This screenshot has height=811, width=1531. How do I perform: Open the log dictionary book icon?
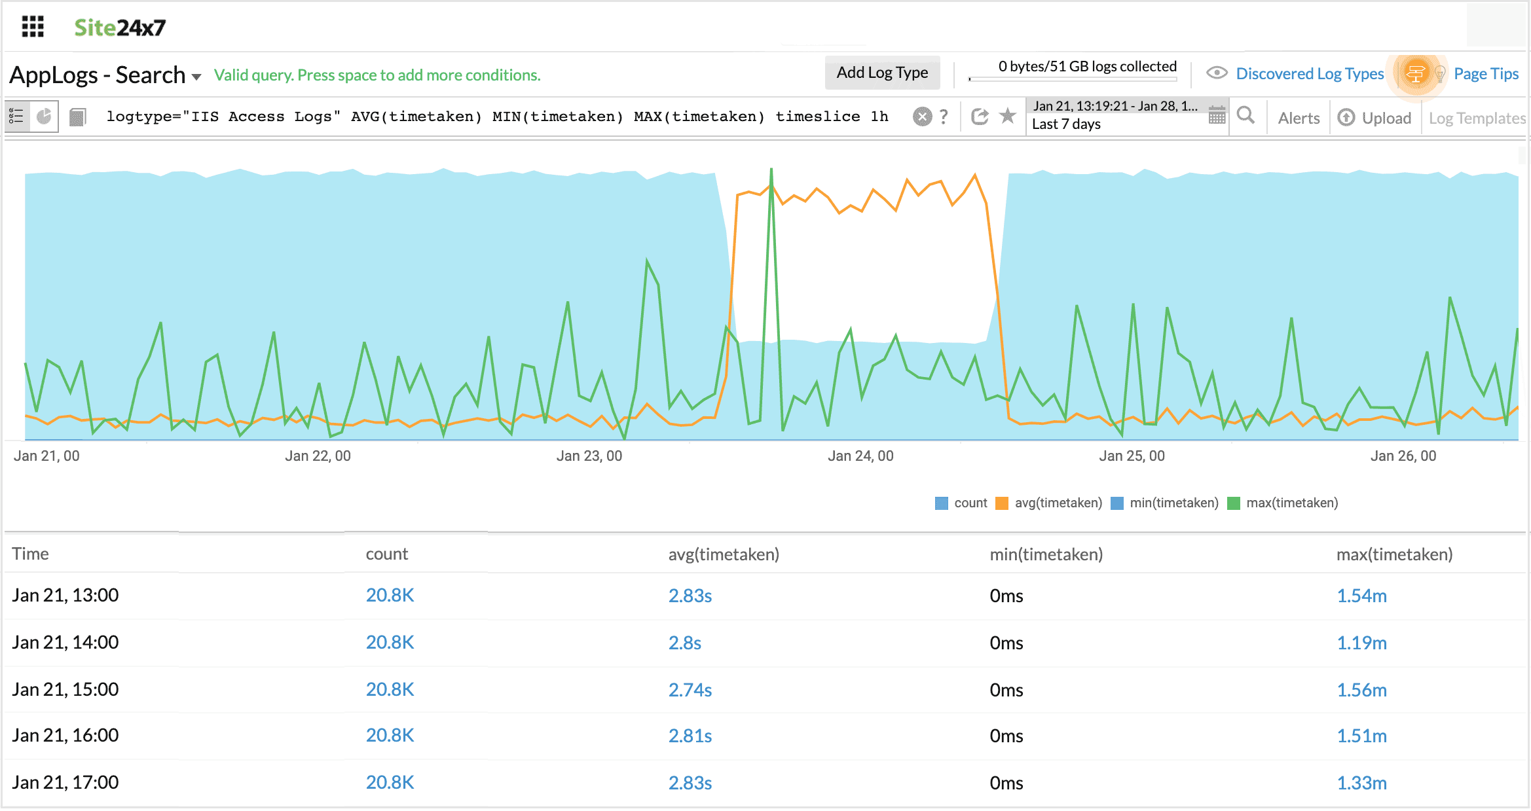(x=77, y=116)
